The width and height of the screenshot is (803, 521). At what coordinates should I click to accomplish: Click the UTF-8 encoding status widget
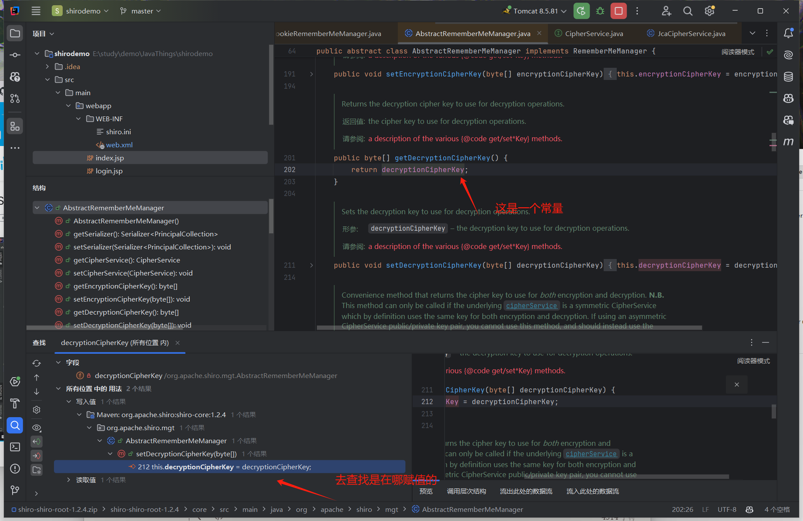(x=727, y=509)
